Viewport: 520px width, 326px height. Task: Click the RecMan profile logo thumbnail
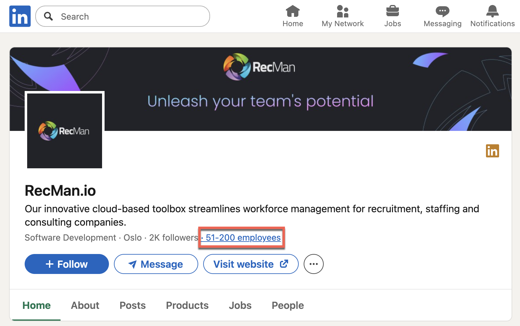[x=65, y=131]
